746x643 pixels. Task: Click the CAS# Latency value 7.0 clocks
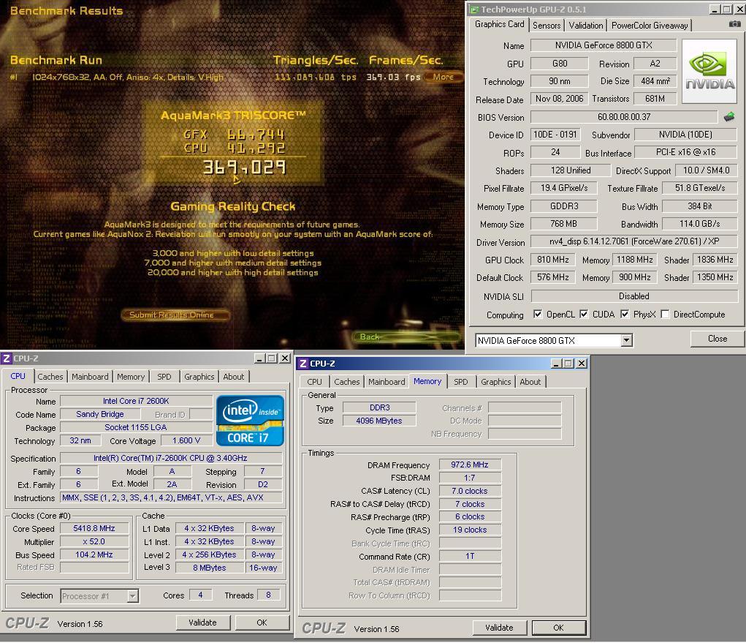(470, 491)
